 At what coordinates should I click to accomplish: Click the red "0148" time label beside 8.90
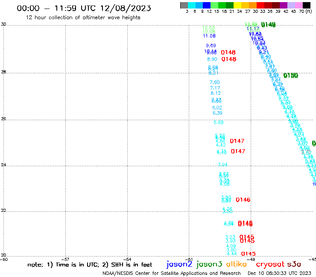pyautogui.click(x=229, y=59)
